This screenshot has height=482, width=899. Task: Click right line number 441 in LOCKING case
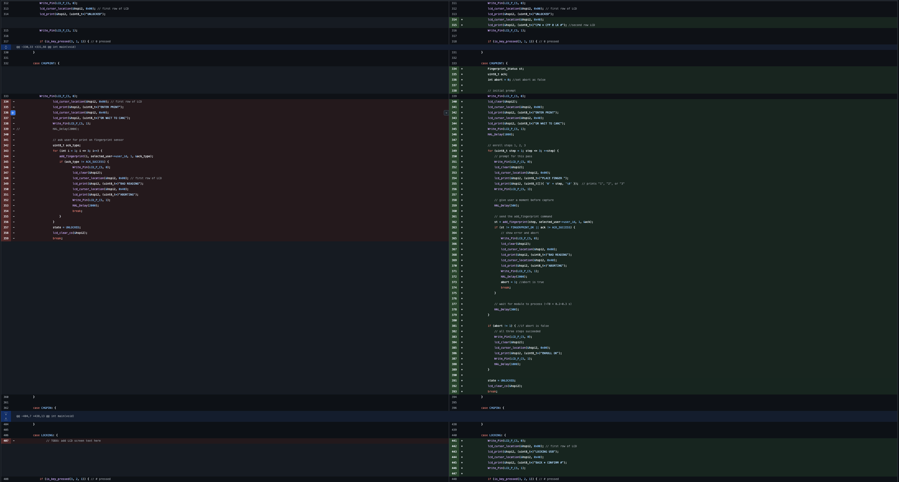(454, 441)
